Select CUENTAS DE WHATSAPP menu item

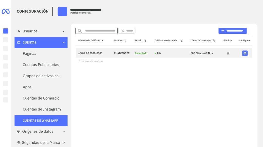pyautogui.click(x=41, y=120)
